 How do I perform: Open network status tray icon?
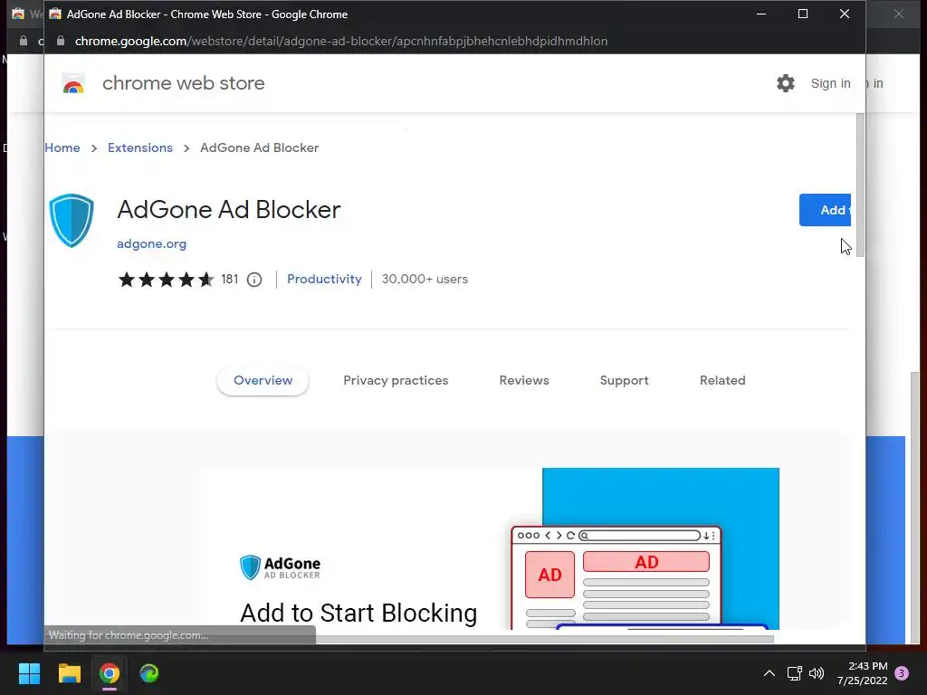794,673
